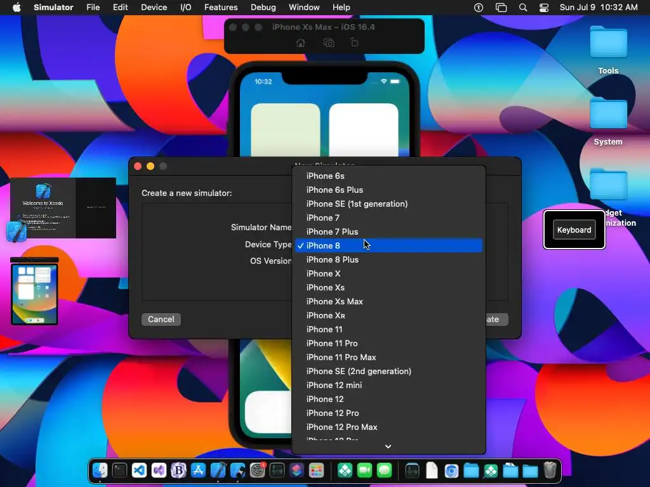Select iPhone 11 entry
Image resolution: width=650 pixels, height=487 pixels.
coord(388,329)
